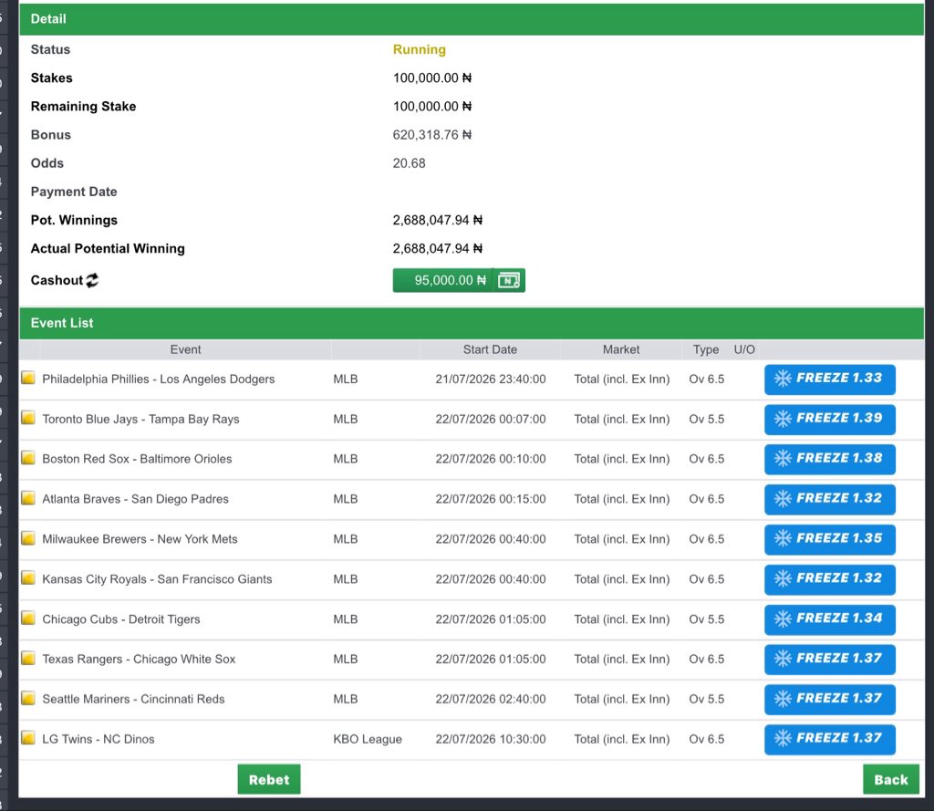Click the green Back button
Image resolution: width=934 pixels, height=811 pixels.
(890, 779)
